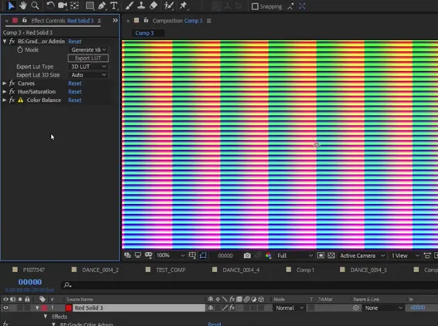
Task: Click the always preview this view icon
Action: [x=127, y=256]
